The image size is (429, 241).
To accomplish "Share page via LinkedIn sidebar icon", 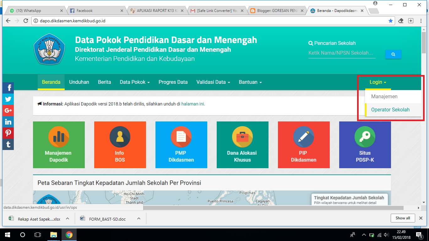I will (x=8, y=122).
